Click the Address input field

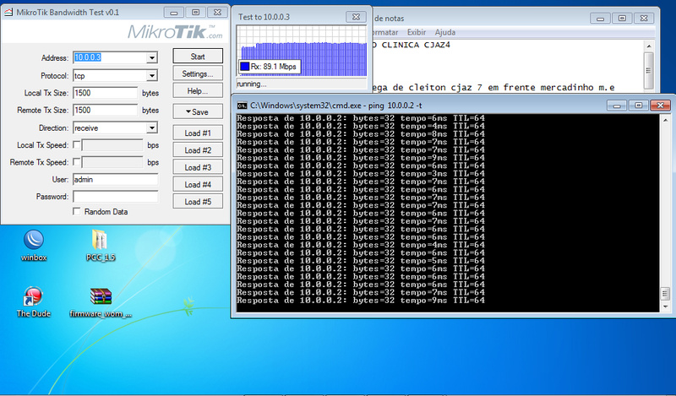pos(110,57)
